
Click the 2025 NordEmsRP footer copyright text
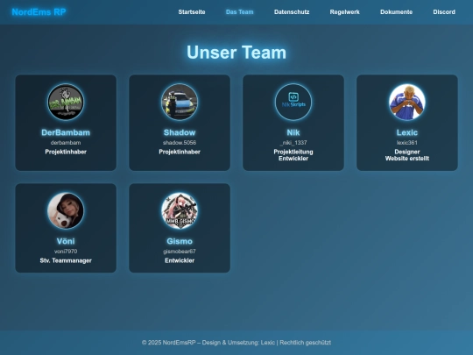pos(236,343)
